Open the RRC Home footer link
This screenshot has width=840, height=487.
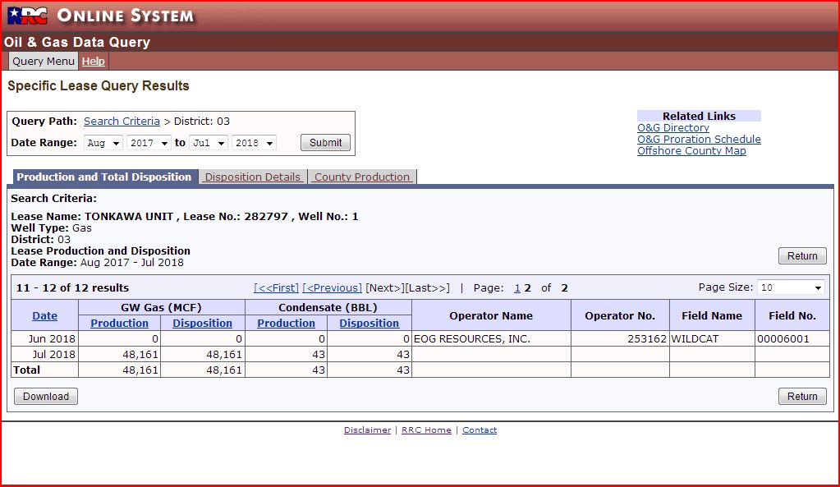click(x=426, y=430)
